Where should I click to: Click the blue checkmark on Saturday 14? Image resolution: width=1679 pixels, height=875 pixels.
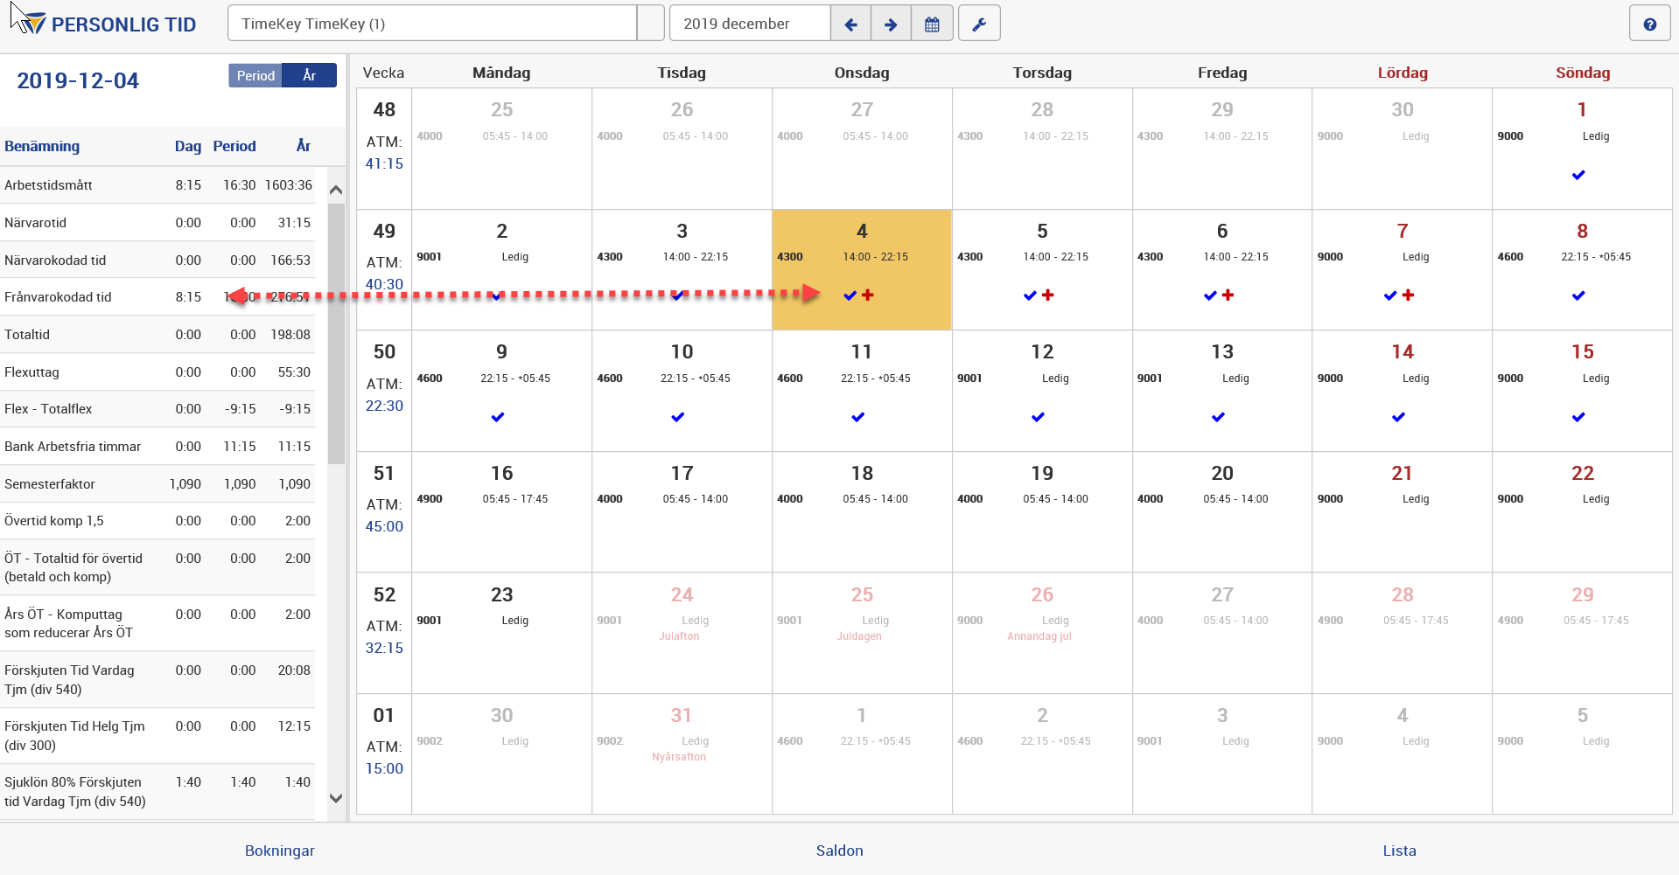pyautogui.click(x=1399, y=417)
